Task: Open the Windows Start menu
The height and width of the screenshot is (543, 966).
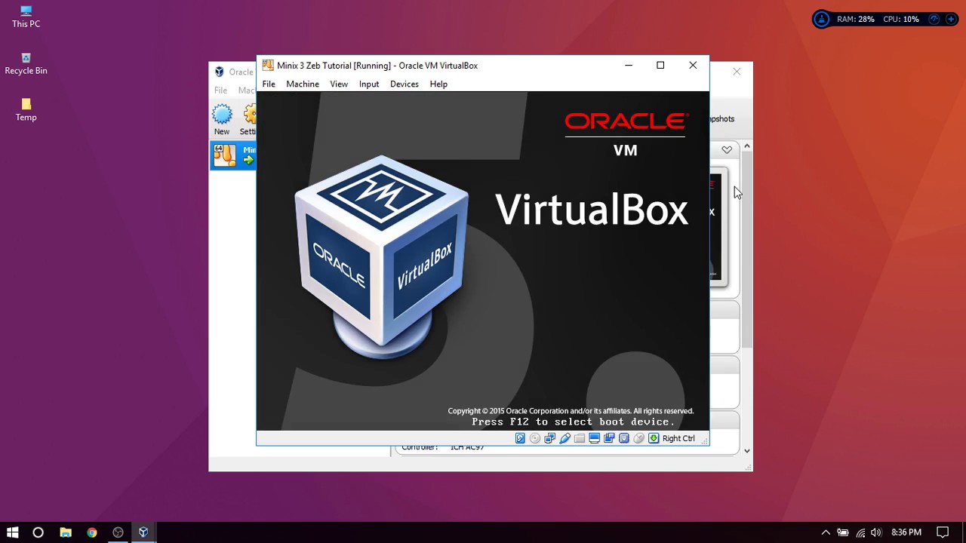Action: tap(12, 532)
